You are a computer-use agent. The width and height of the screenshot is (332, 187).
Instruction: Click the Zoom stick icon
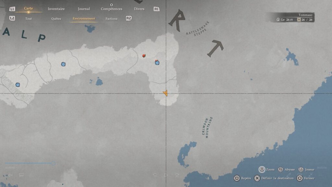click(x=262, y=169)
